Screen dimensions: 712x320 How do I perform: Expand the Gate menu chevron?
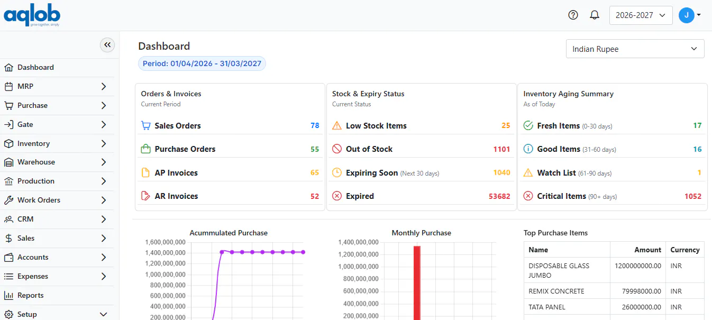[104, 124]
